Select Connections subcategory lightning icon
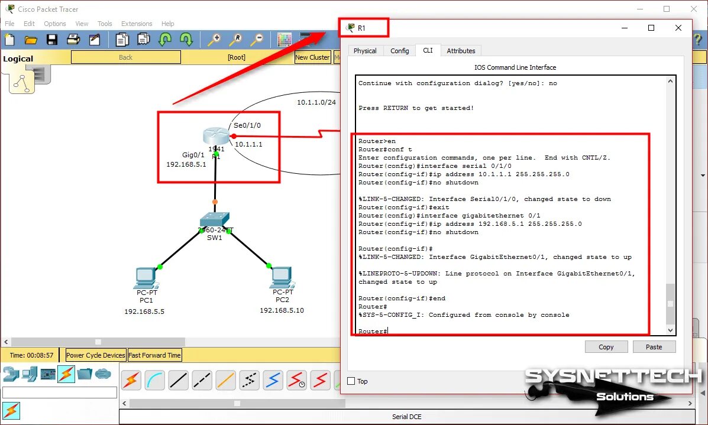708x425 pixels. pyautogui.click(x=11, y=411)
